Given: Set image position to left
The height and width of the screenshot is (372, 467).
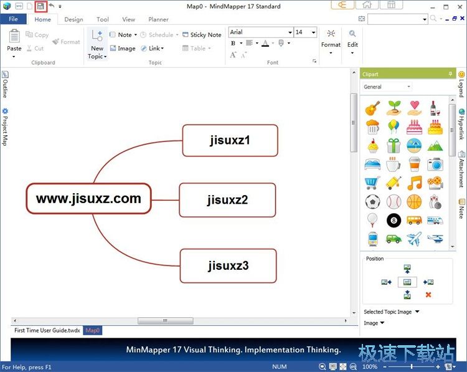Looking at the screenshot, I should pos(386,282).
